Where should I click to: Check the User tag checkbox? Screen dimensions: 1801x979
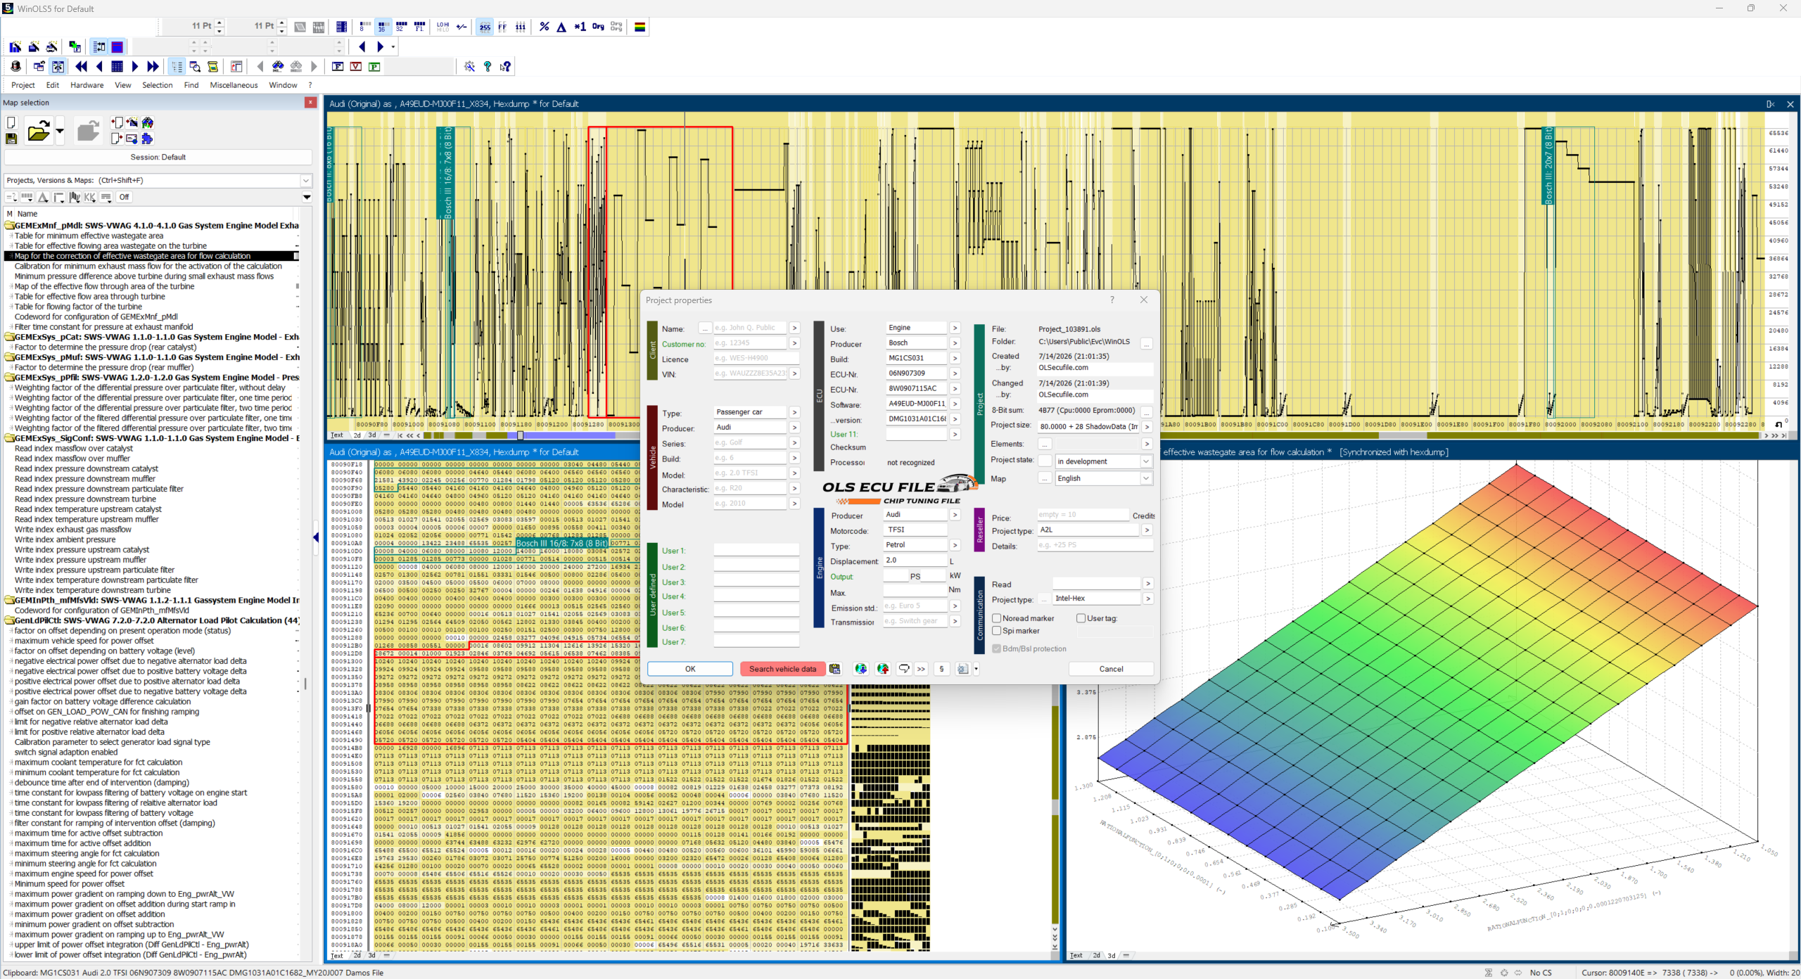tap(1081, 618)
